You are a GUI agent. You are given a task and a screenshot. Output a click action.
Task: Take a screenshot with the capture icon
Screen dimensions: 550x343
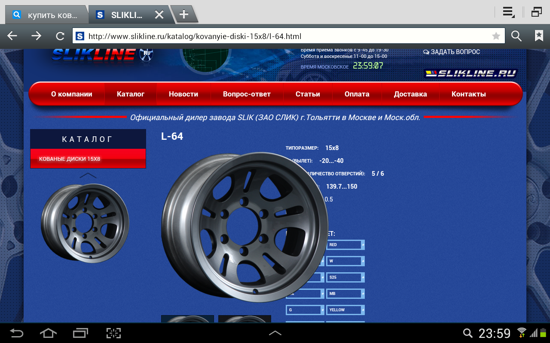[x=113, y=333]
